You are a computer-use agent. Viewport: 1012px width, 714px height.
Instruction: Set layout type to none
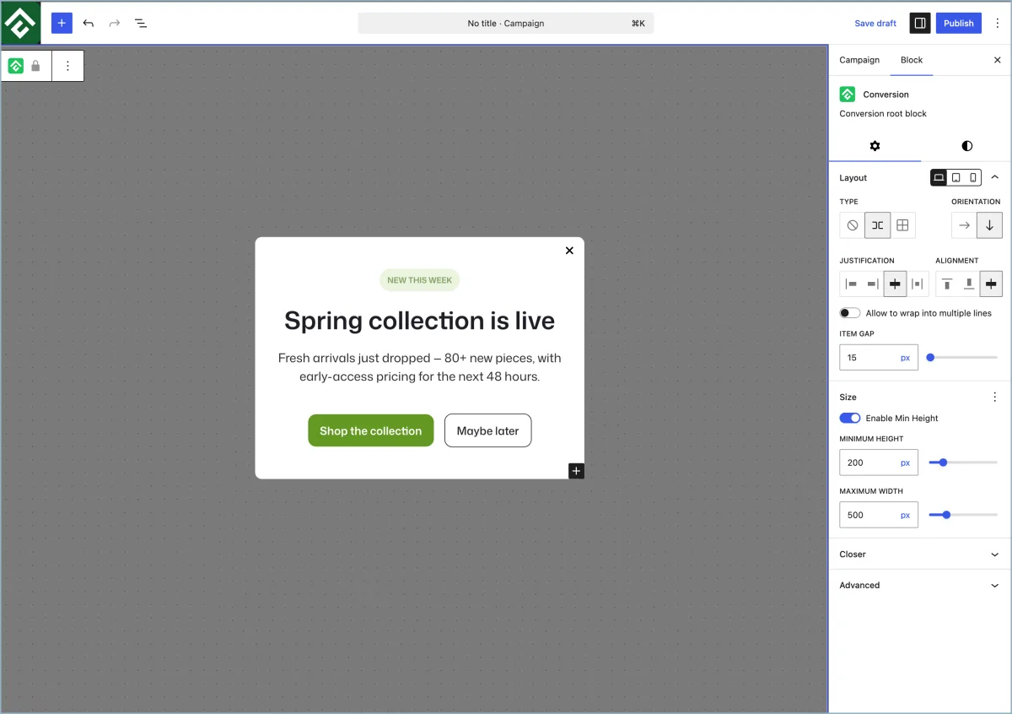[x=853, y=225]
